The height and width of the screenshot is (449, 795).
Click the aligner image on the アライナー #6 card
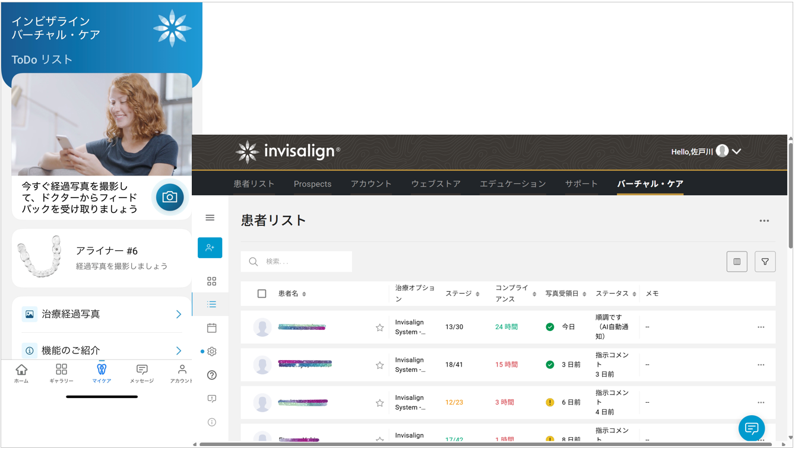[x=40, y=257]
